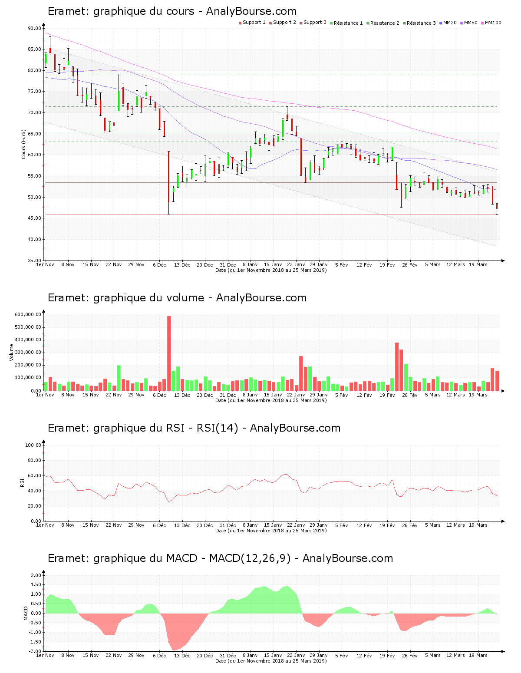The width and height of the screenshot is (521, 673).
Task: Click the date range caption under the RSI chart
Action: pos(271,531)
